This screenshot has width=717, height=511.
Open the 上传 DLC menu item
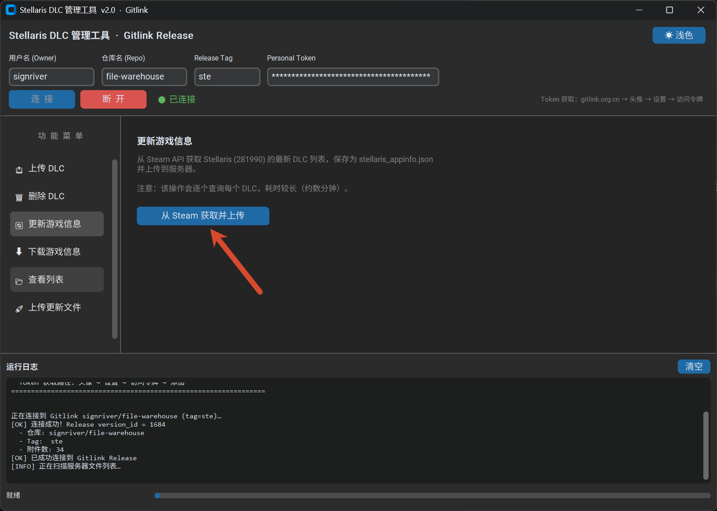click(57, 168)
